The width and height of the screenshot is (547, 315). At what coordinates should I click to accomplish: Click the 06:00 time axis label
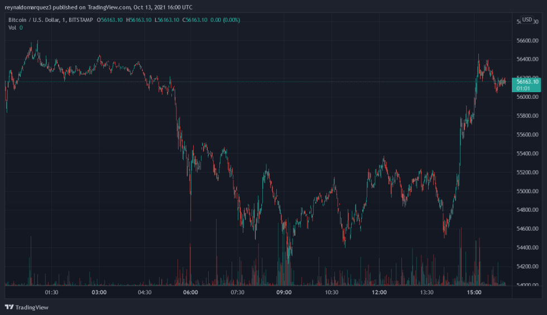coord(190,292)
